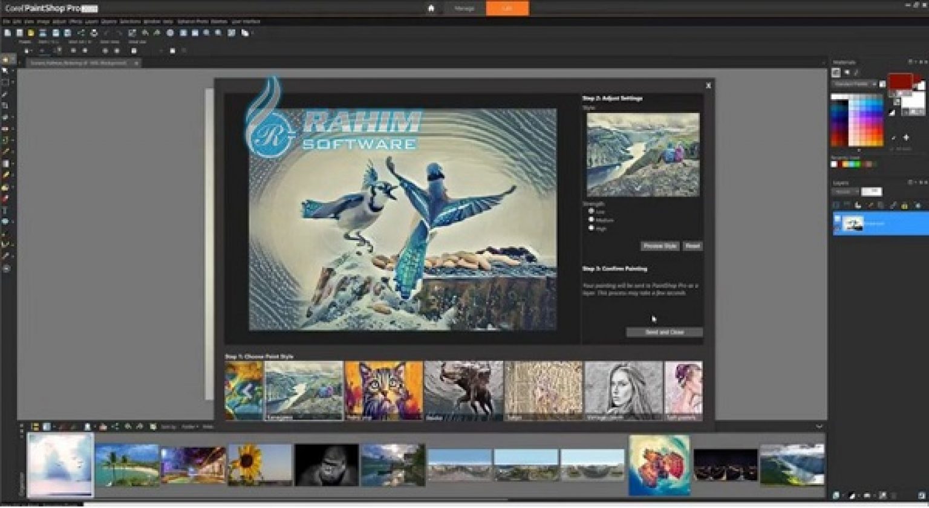Click the red foreground color swatch
Viewport: 929px width, 508px height.
[x=901, y=82]
